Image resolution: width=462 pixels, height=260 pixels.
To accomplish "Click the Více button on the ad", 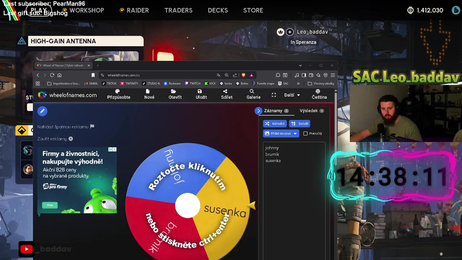I will tap(50, 205).
